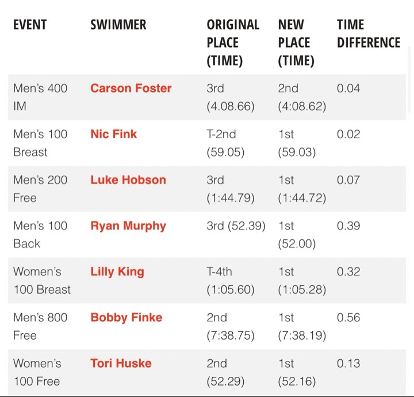This screenshot has height=397, width=414.
Task: Select the Lilly King link
Action: coord(117,272)
